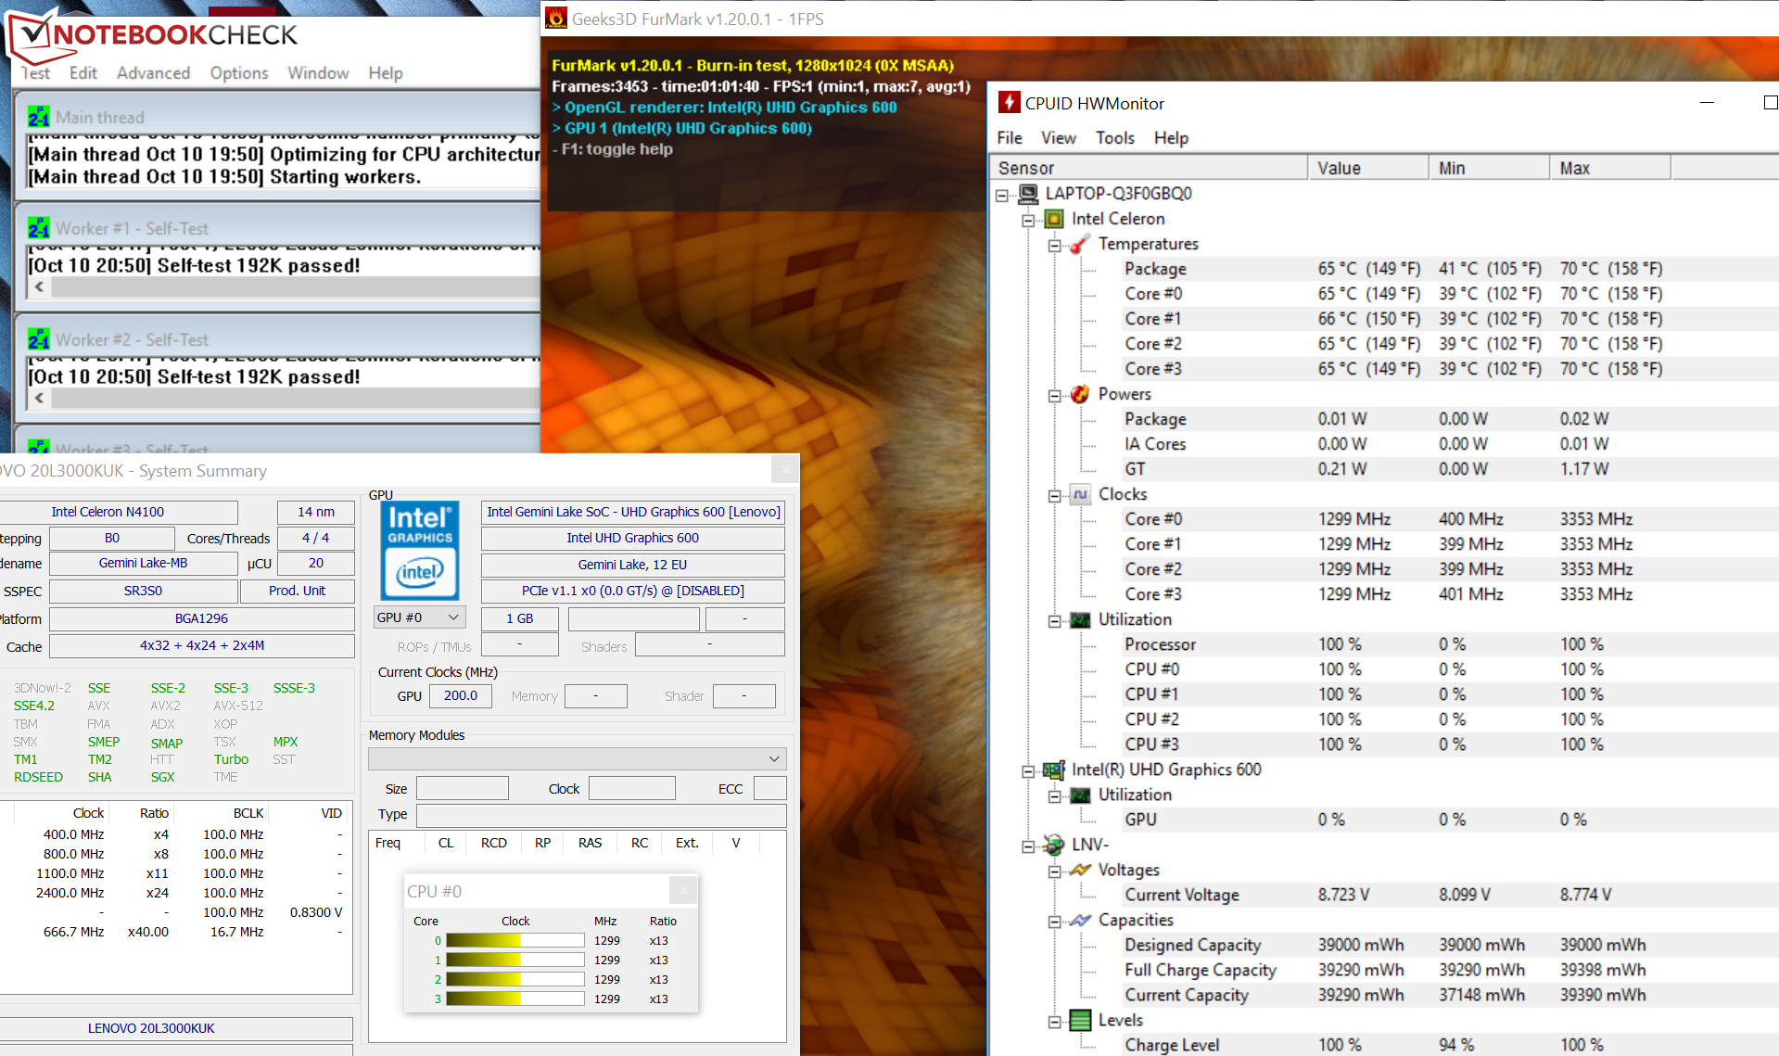Open the GPU #0 selector dropdown

[419, 617]
